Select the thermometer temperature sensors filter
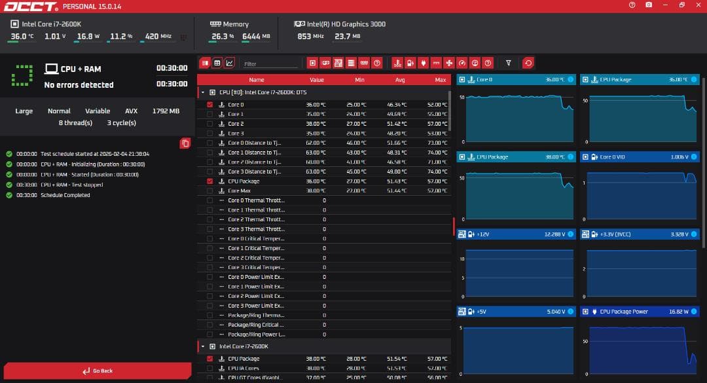This screenshot has width=707, height=383. pos(398,63)
